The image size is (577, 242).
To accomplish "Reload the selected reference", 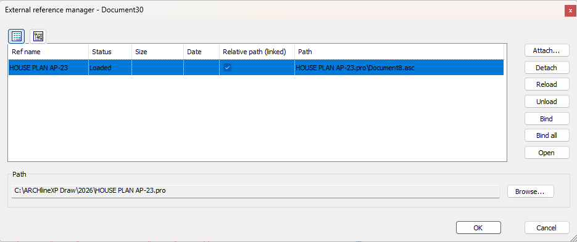I will [x=547, y=84].
